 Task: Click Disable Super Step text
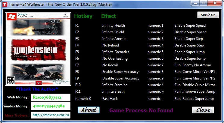pyautogui.click(x=189, y=45)
